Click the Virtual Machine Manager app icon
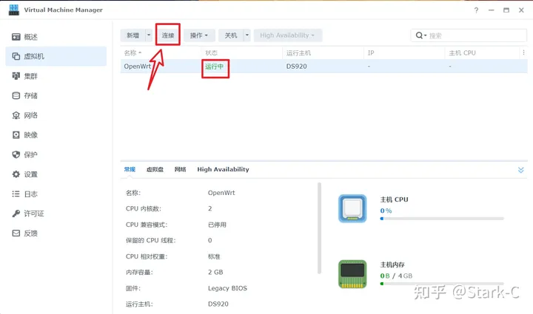 coord(14,10)
